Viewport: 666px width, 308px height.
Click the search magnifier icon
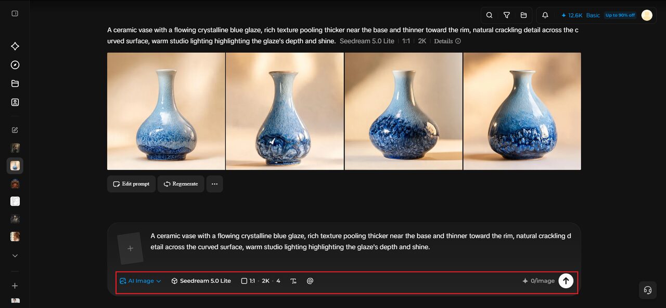(x=489, y=15)
